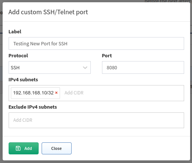192x163 pixels.
Task: Click the save icon on Add button
Action: pos(18,148)
